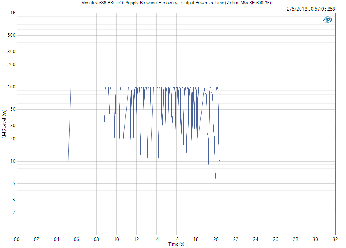This screenshot has height=248, width=346.
Task: Click the '26' x-axis tick label
Action: (276, 239)
